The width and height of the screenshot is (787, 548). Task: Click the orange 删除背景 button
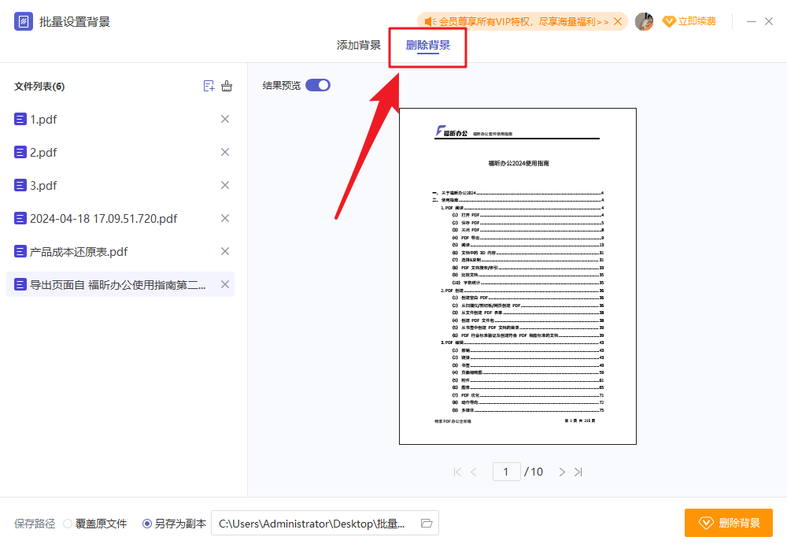(728, 523)
